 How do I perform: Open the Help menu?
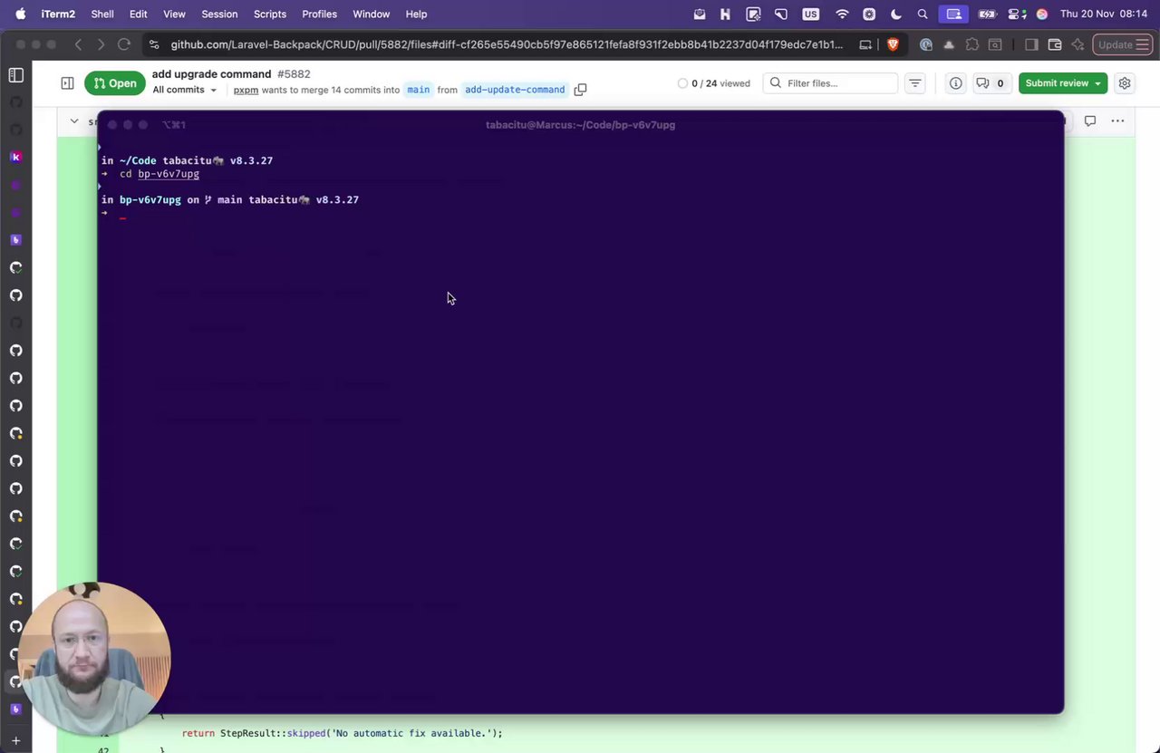pyautogui.click(x=416, y=14)
